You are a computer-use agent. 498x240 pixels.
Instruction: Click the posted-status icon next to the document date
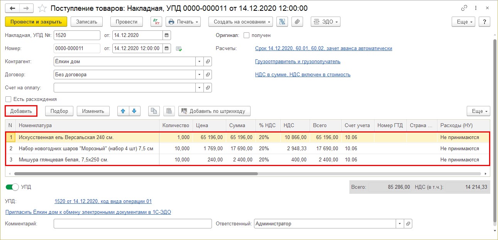pos(179,49)
